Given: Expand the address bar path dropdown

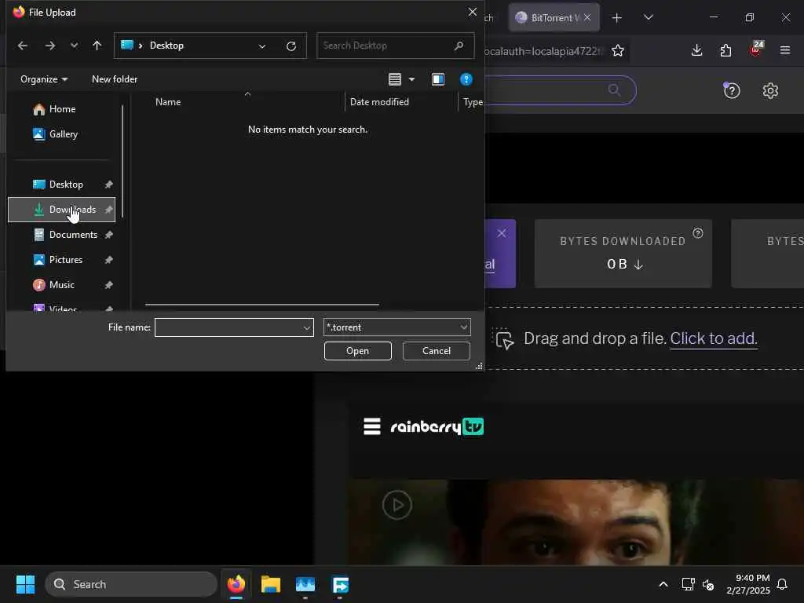Looking at the screenshot, I should pyautogui.click(x=262, y=46).
